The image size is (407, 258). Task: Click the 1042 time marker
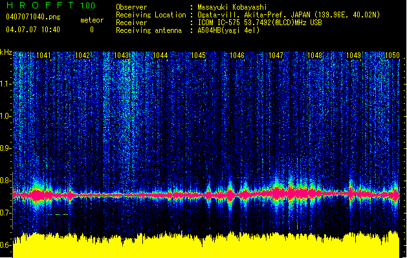click(82, 55)
